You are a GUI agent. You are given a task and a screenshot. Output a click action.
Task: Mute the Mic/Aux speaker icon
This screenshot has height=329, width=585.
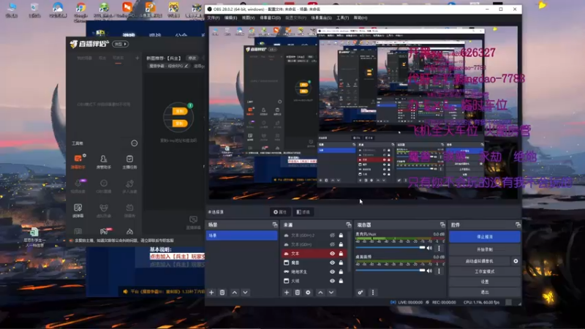429,248
